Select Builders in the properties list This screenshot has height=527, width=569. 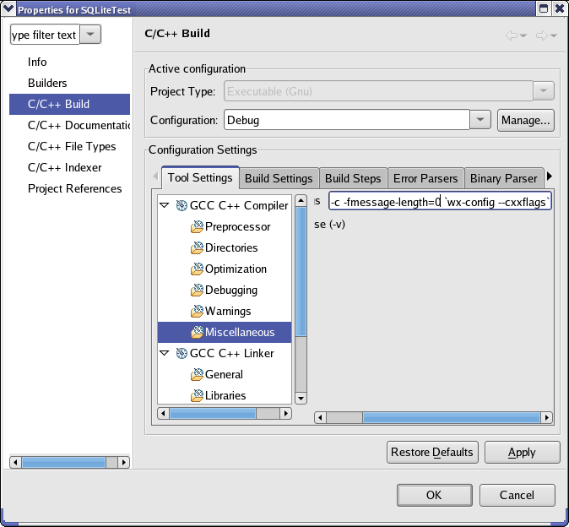[47, 83]
